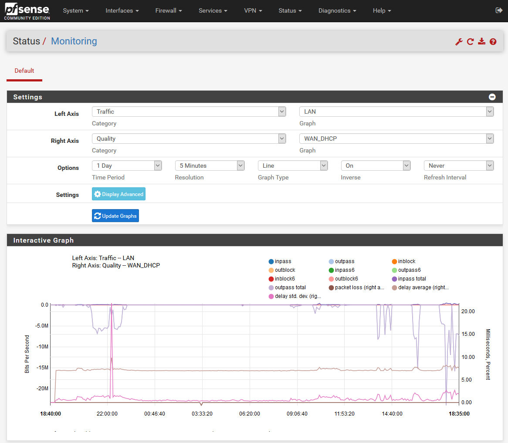Click the export download icon
This screenshot has width=508, height=443.
coord(481,42)
